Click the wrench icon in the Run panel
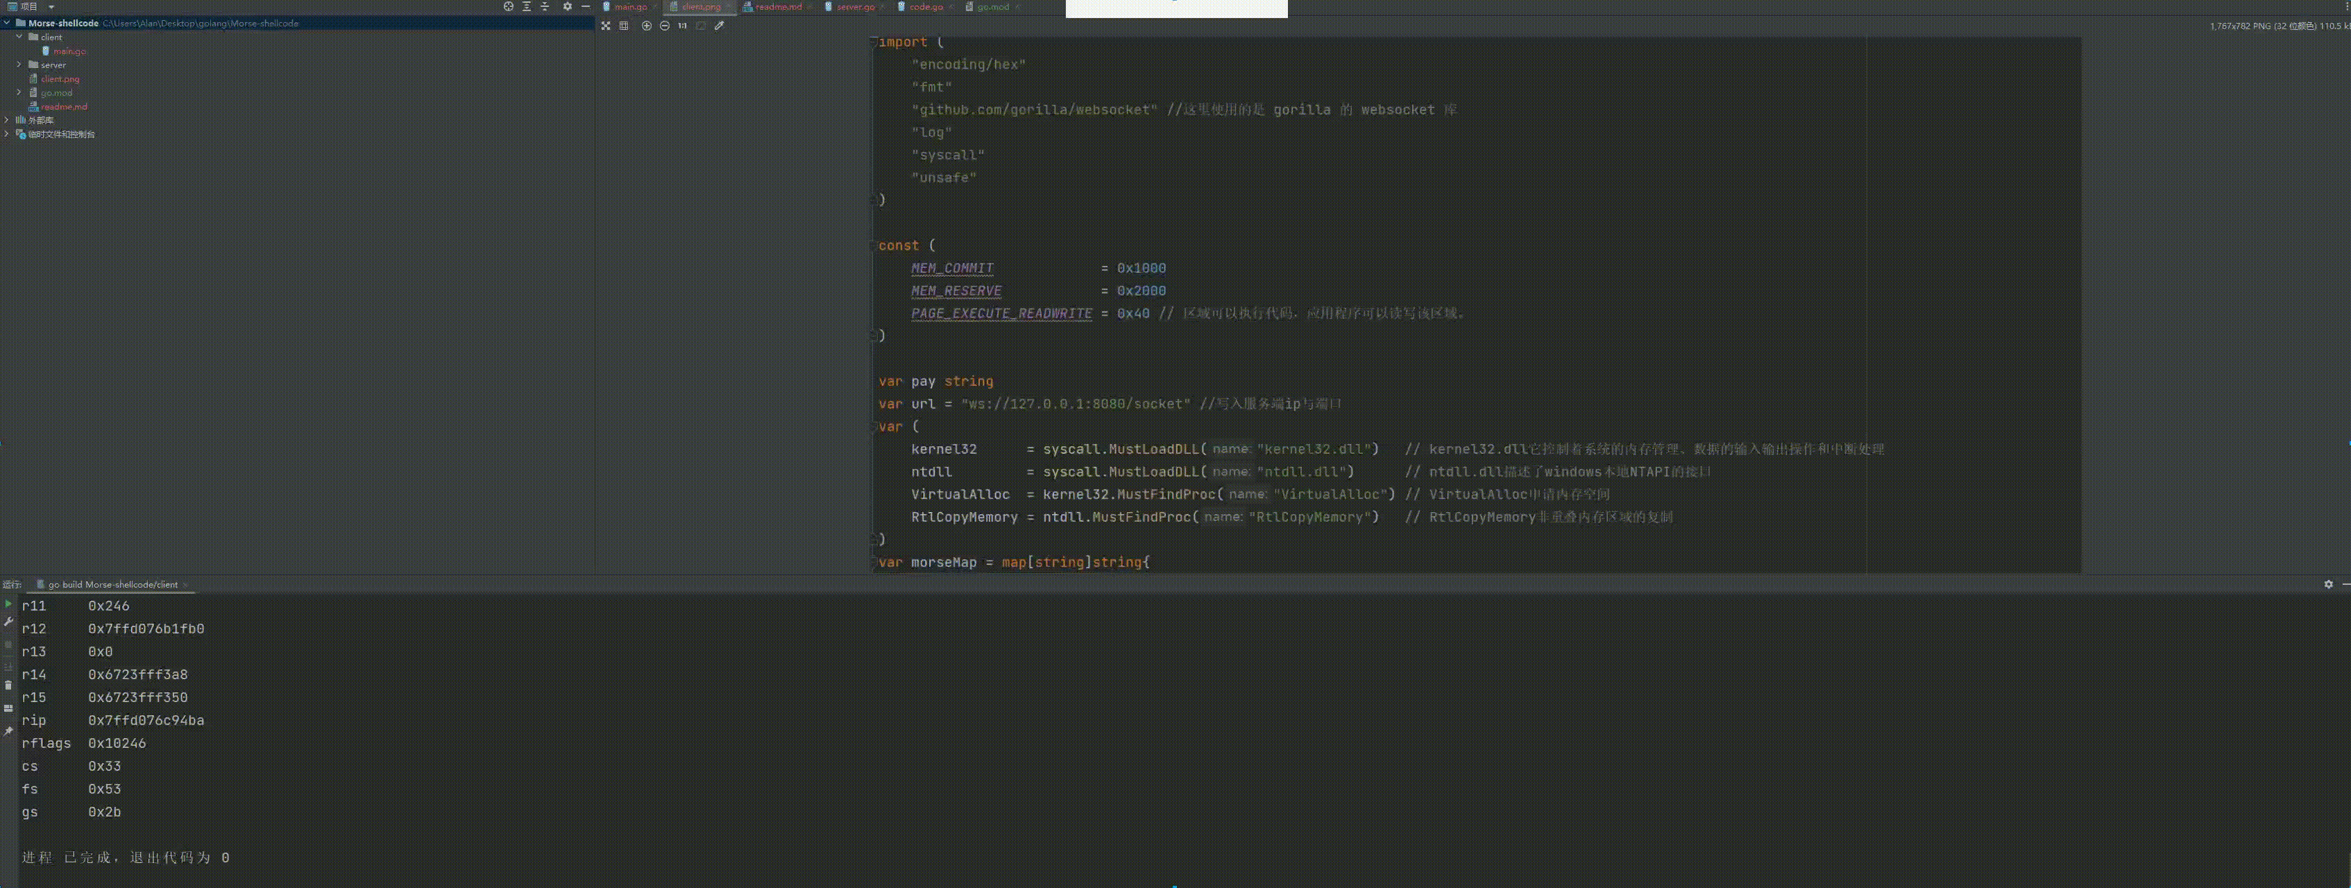 point(8,622)
